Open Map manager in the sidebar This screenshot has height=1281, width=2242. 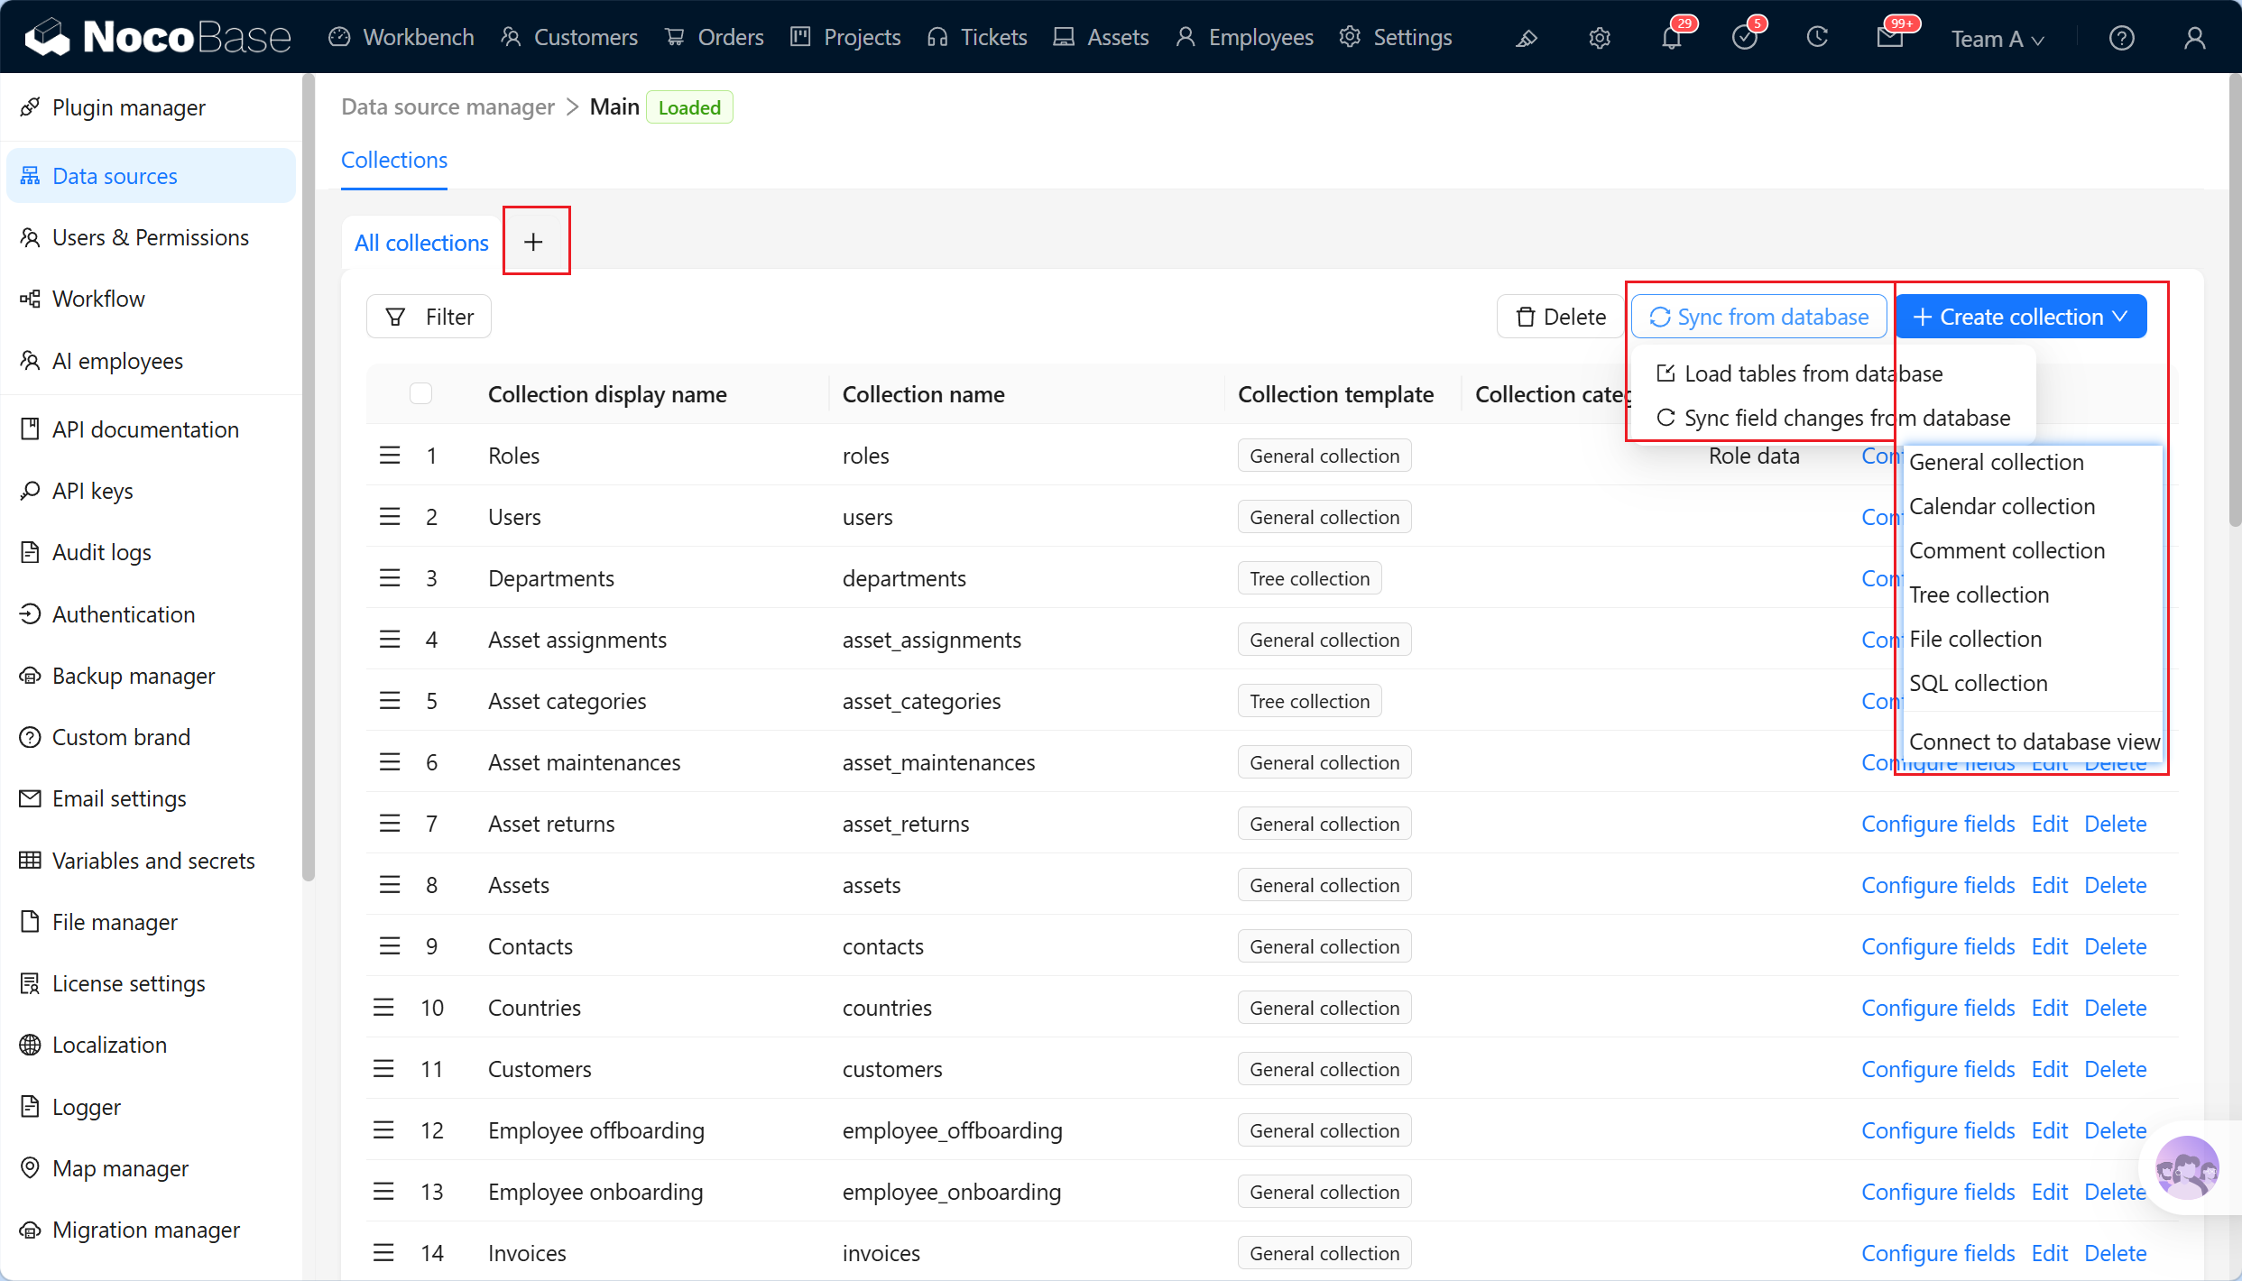151,1168
